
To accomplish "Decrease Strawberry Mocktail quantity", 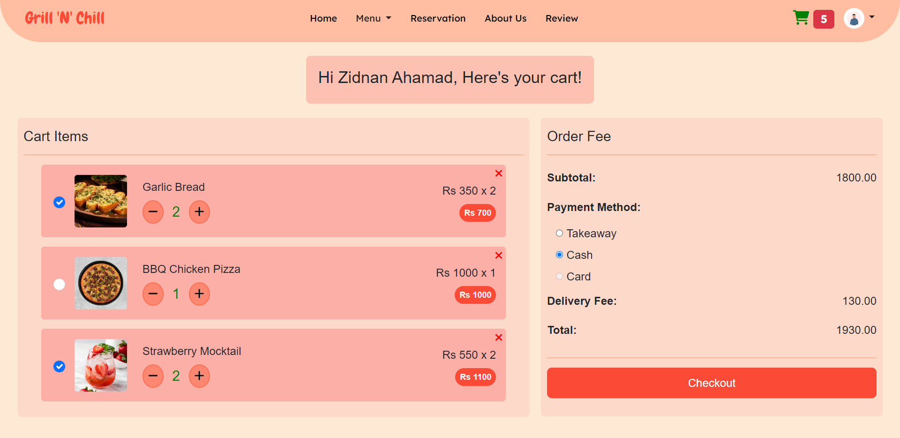I will pyautogui.click(x=153, y=376).
